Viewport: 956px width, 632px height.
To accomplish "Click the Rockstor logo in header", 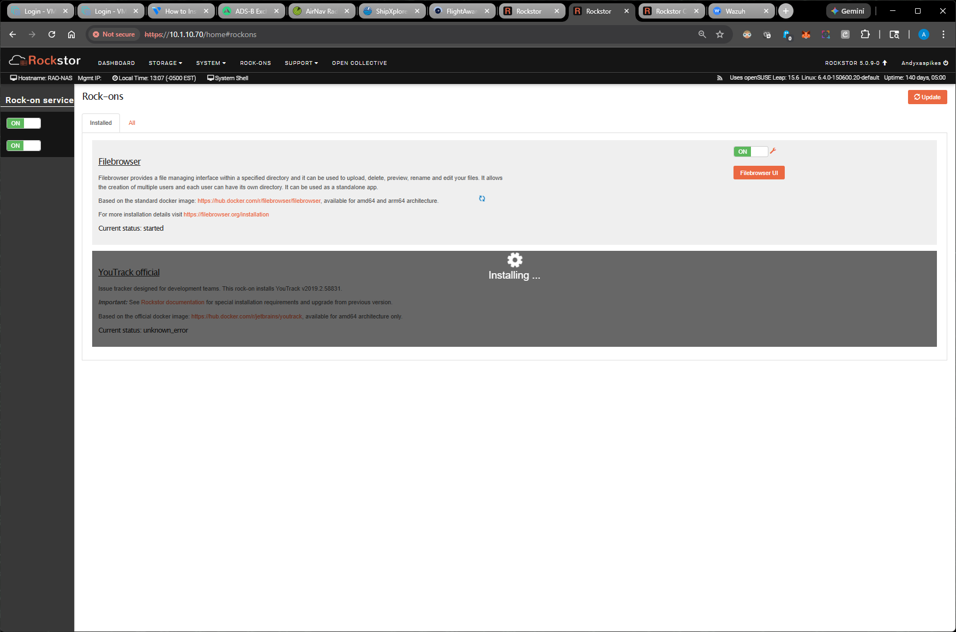I will click(45, 61).
